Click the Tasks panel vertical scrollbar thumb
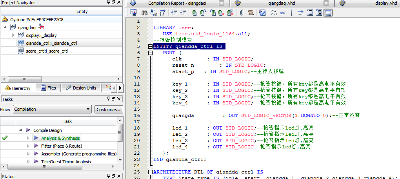 point(120,132)
